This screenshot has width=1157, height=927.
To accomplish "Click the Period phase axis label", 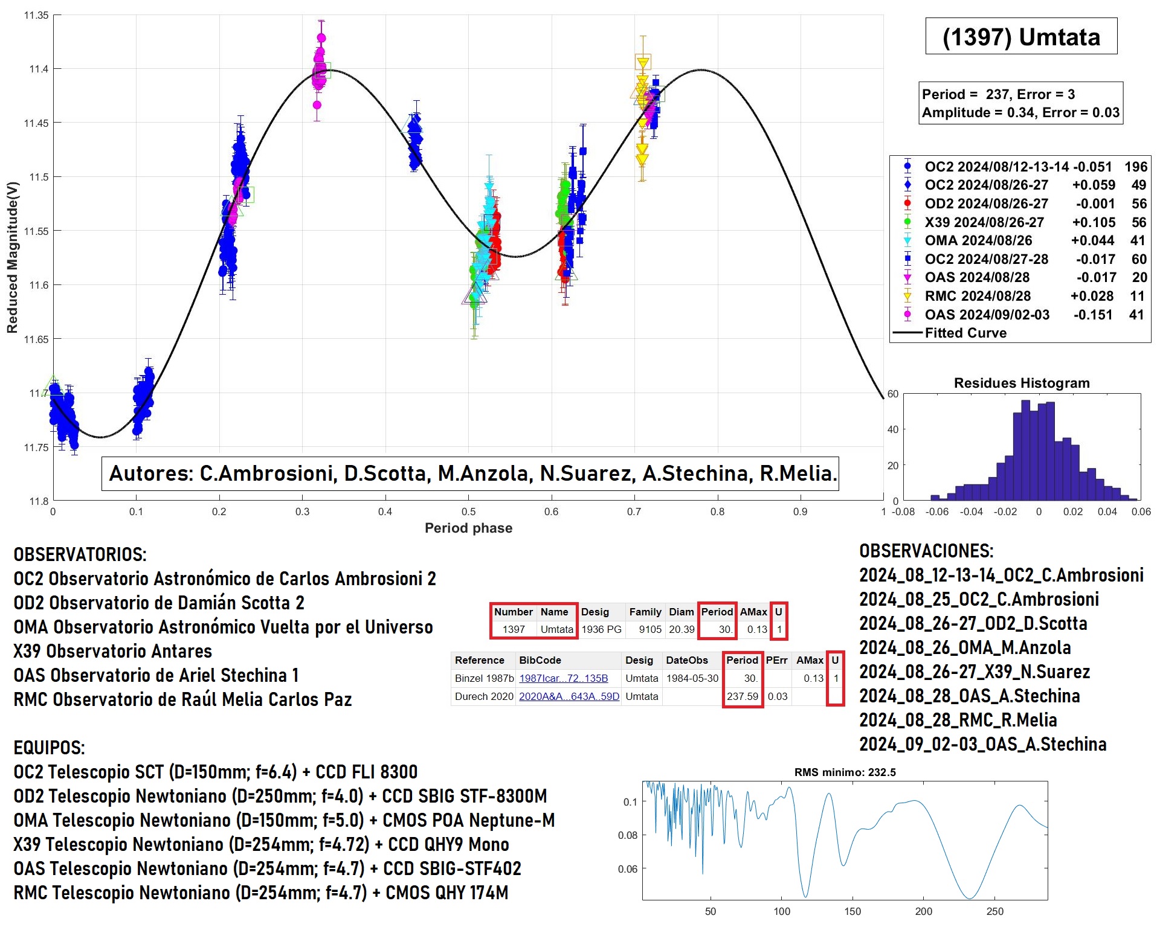I will coord(468,528).
